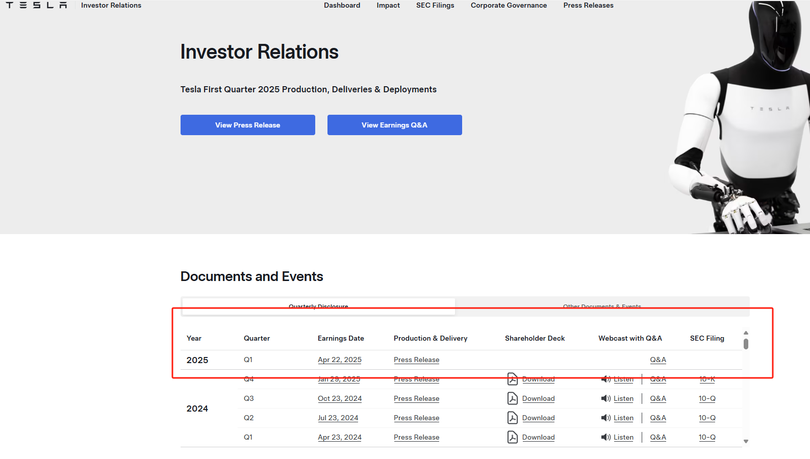Click Download in the Apr 23, 2024 row
This screenshot has width=810, height=459.
pyautogui.click(x=538, y=437)
